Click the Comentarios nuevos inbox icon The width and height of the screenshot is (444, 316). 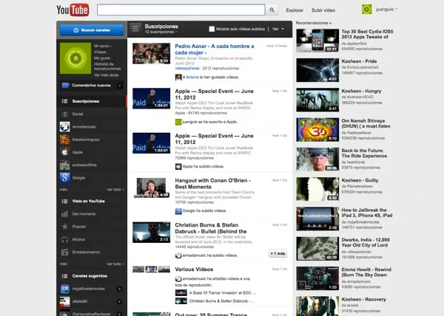point(65,86)
